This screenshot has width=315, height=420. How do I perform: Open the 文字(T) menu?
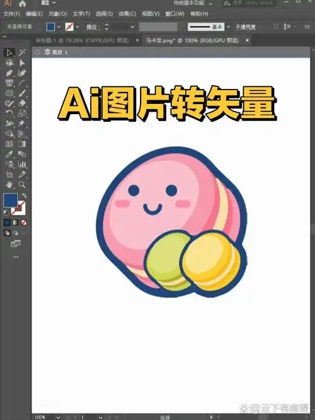point(81,14)
